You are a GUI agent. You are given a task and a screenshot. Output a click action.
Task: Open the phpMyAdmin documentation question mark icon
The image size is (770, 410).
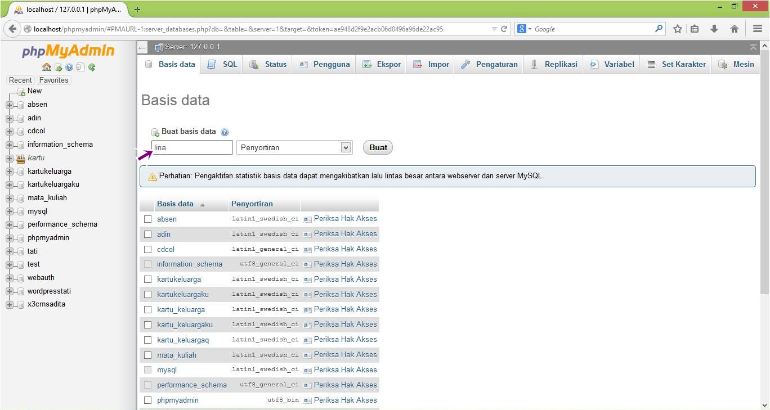[x=69, y=67]
